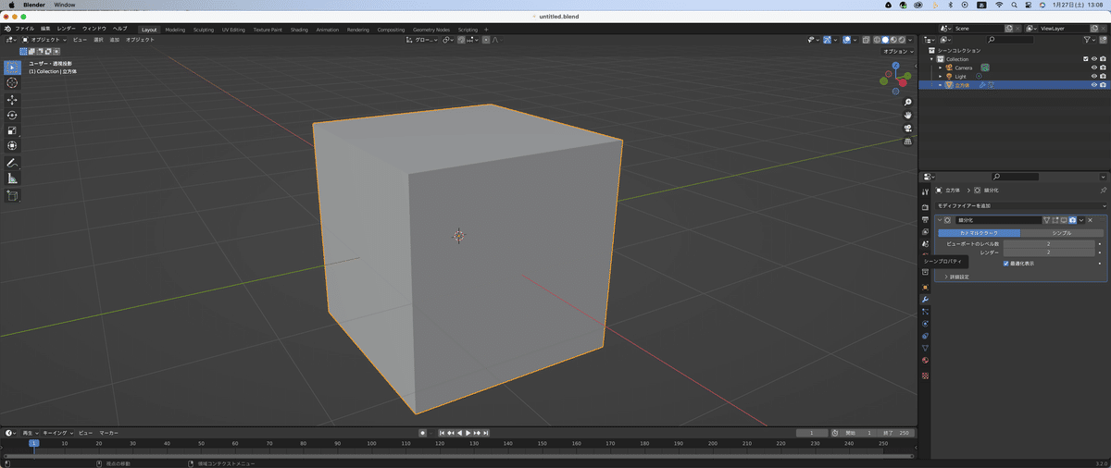1111x468 pixels.
Task: Open the Tool properties tab
Action: 925,191
